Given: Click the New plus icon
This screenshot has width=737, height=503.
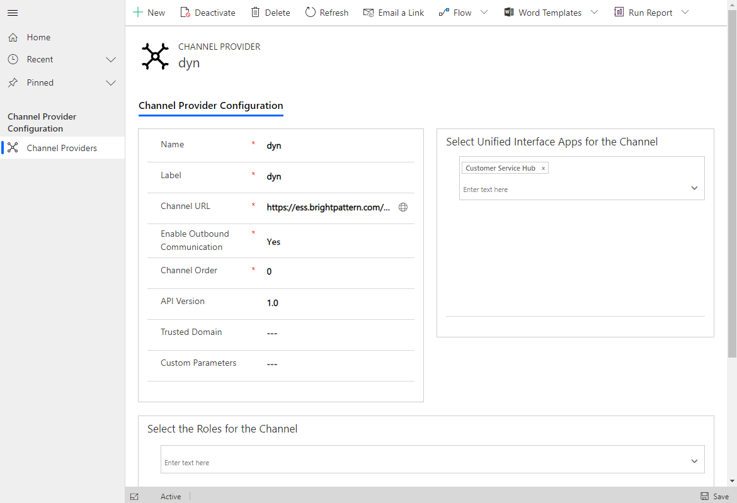Looking at the screenshot, I should click(x=138, y=12).
